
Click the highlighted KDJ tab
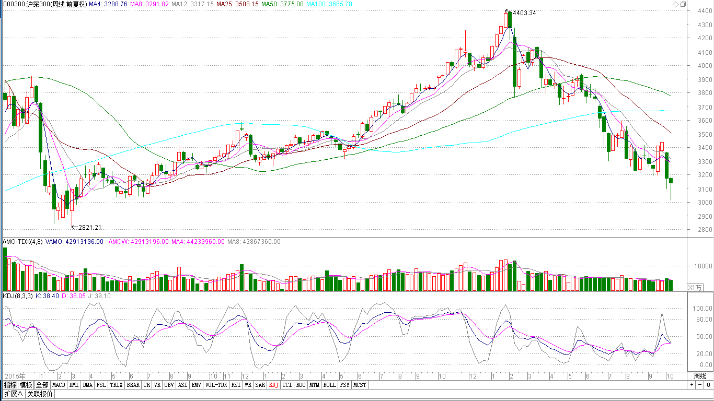274,385
